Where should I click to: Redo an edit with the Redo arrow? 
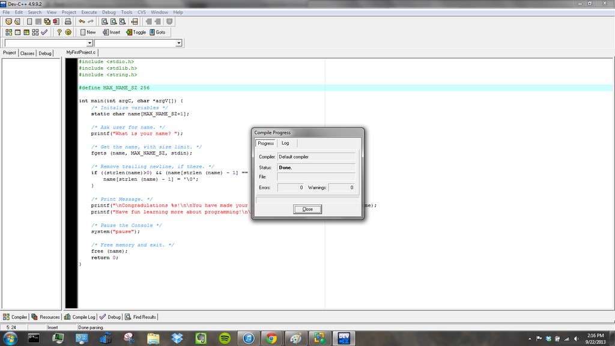[x=90, y=21]
